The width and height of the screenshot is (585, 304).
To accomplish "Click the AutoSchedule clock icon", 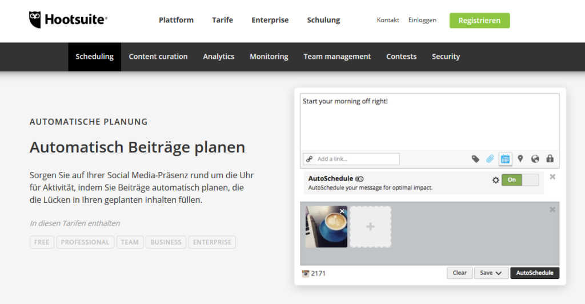I will point(359,179).
